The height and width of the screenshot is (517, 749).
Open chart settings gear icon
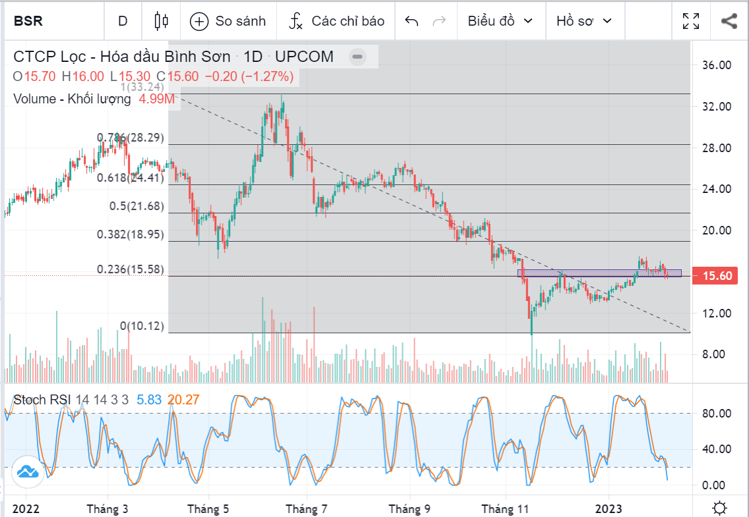(x=720, y=508)
